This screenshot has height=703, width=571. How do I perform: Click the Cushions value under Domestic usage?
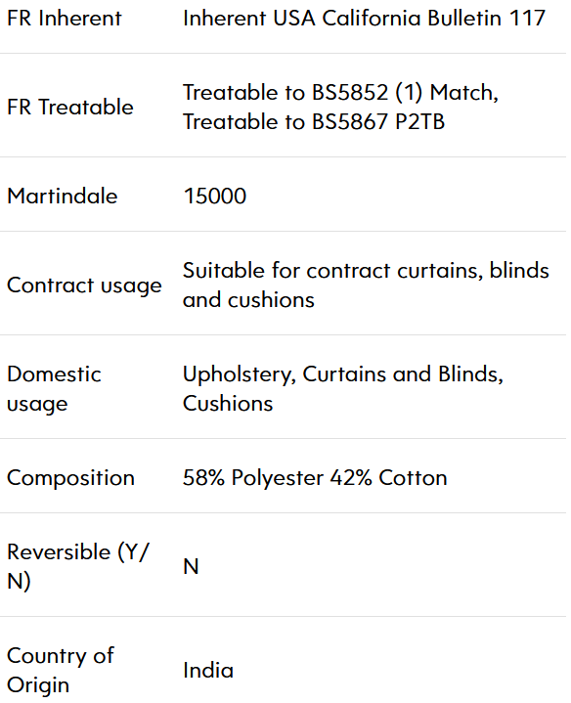point(228,404)
